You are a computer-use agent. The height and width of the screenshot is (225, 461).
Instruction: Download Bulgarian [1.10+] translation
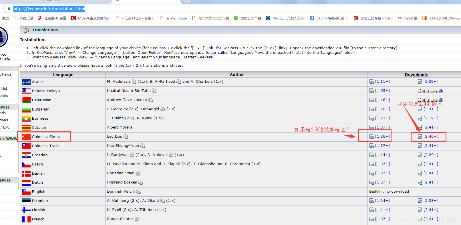pyautogui.click(x=382, y=109)
